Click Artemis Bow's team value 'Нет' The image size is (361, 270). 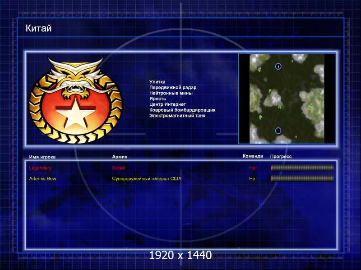[x=253, y=179]
